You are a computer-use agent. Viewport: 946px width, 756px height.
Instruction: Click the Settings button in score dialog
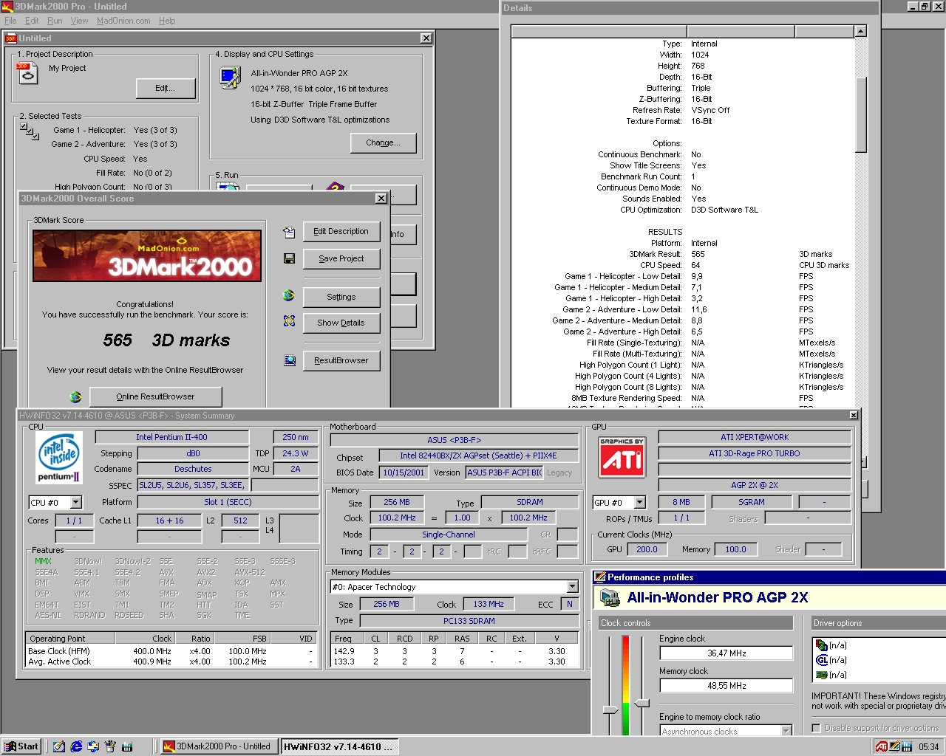tap(341, 297)
